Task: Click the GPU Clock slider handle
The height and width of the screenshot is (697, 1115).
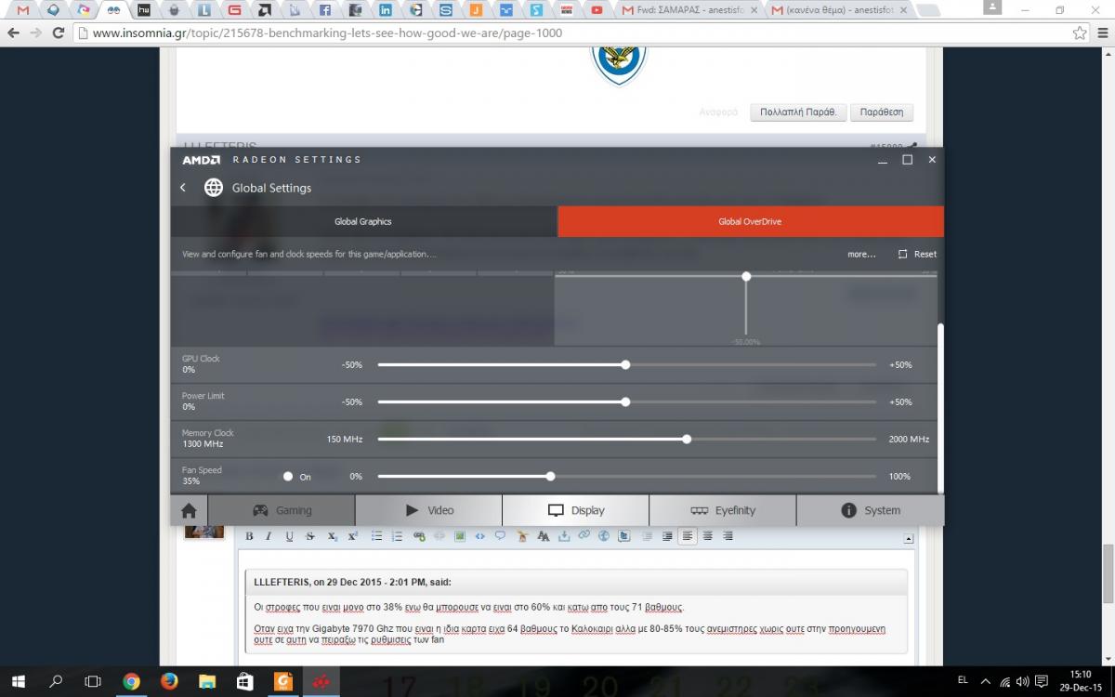Action: (x=625, y=365)
